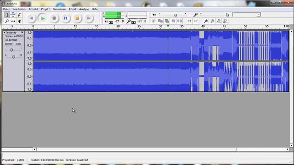Redo the last undone action
The image size is (294, 165).
point(196,21)
